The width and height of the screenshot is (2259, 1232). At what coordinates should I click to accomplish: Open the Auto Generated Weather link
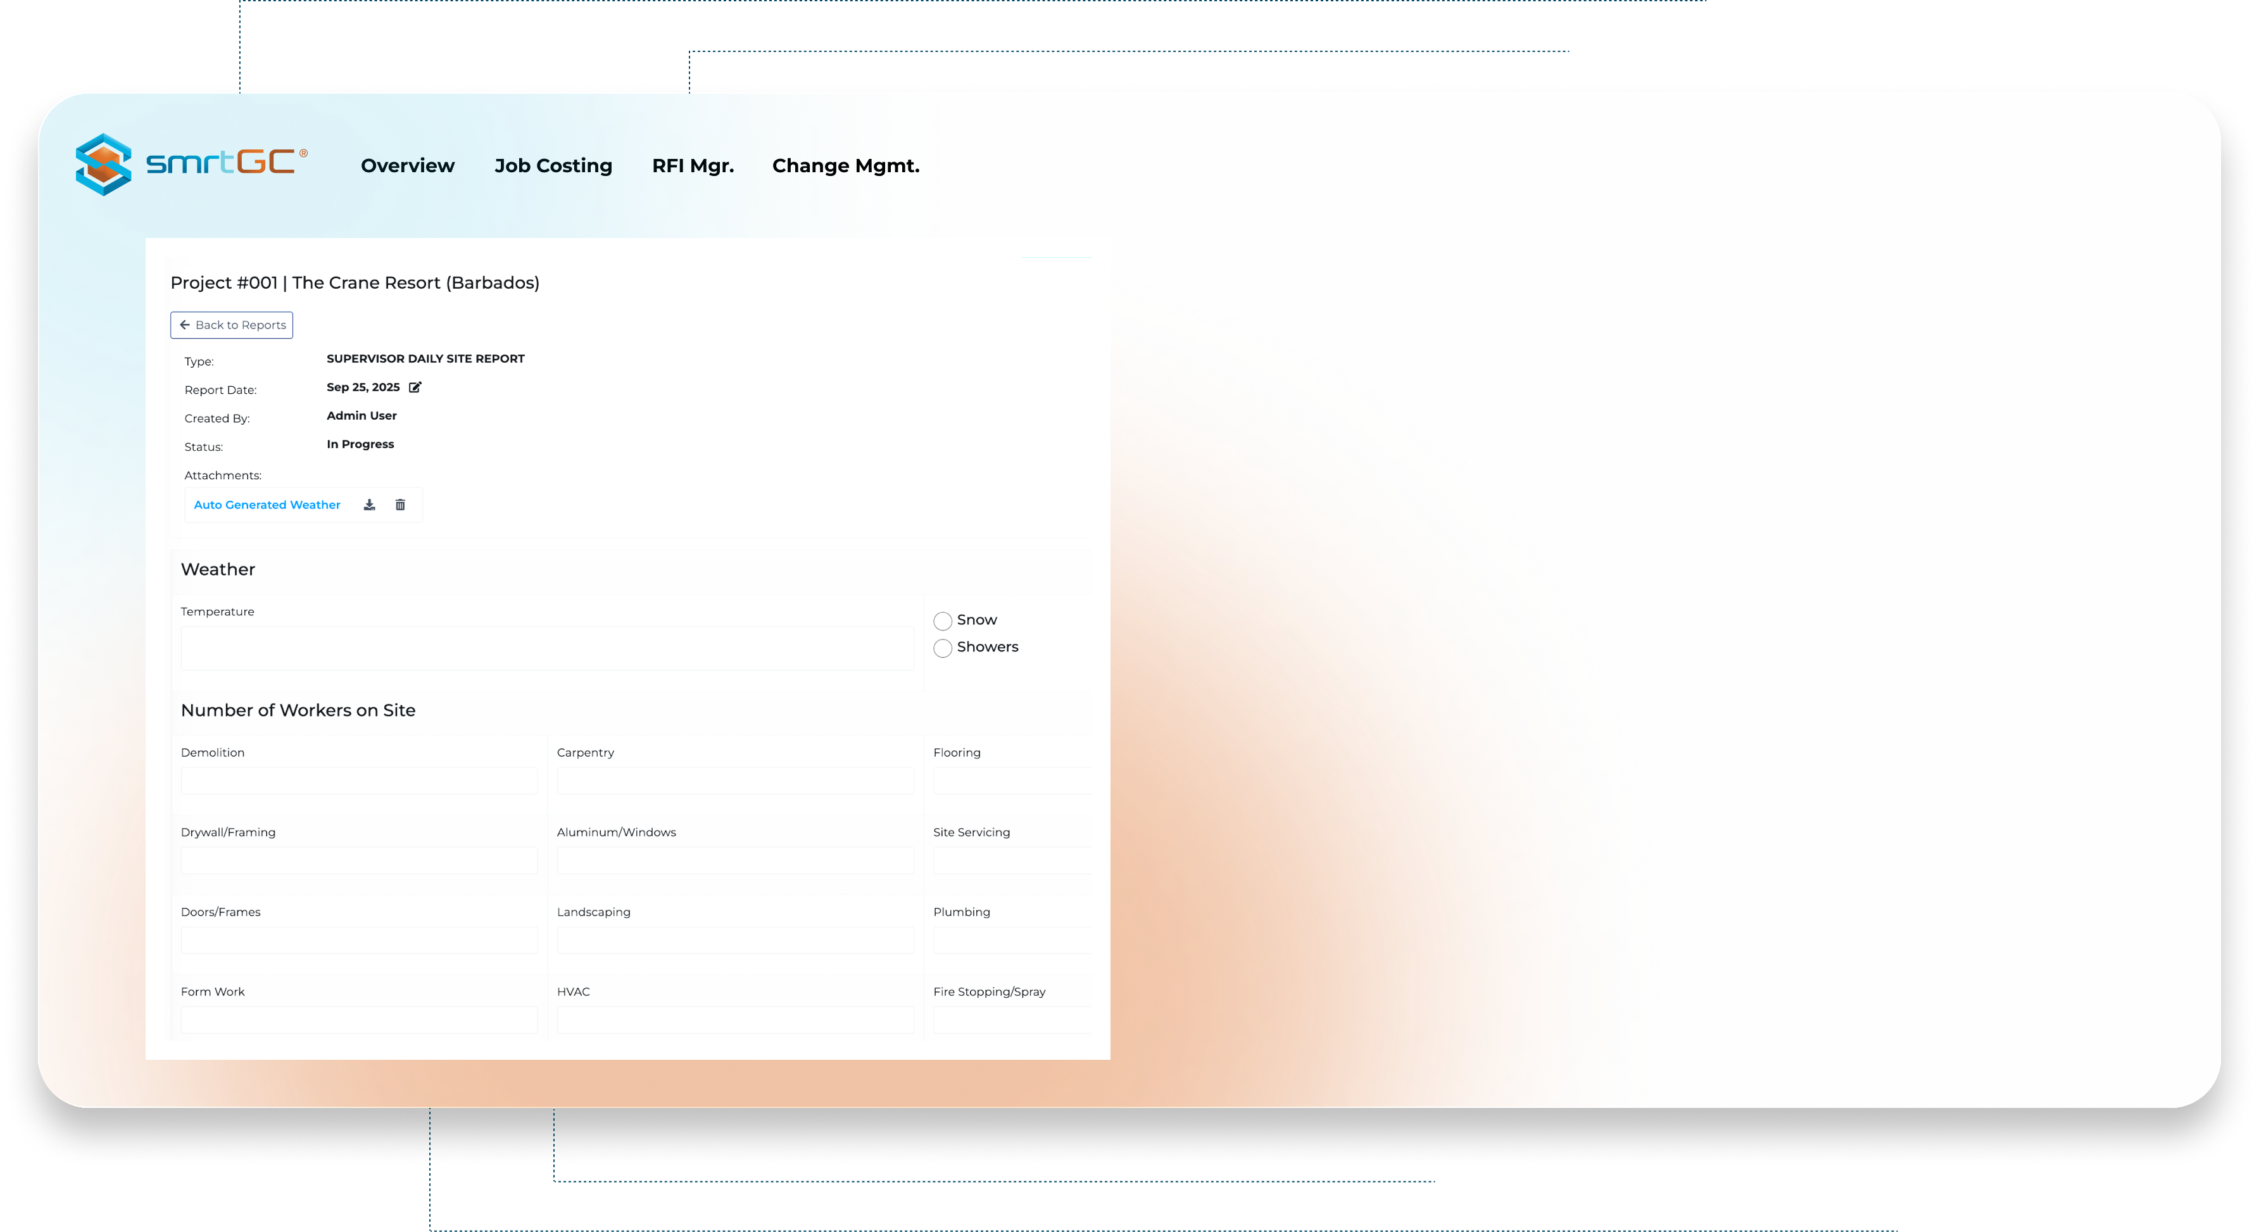point(267,504)
